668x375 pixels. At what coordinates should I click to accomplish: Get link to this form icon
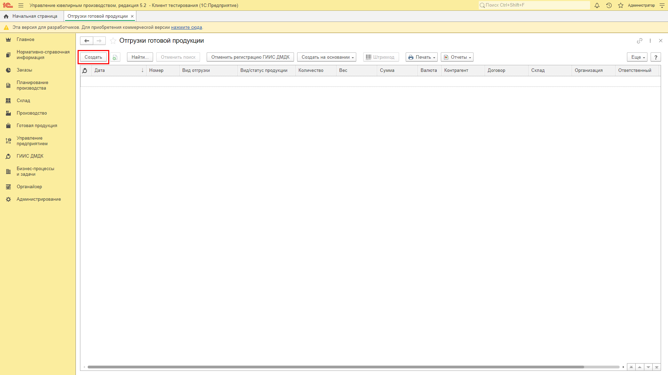click(639, 41)
